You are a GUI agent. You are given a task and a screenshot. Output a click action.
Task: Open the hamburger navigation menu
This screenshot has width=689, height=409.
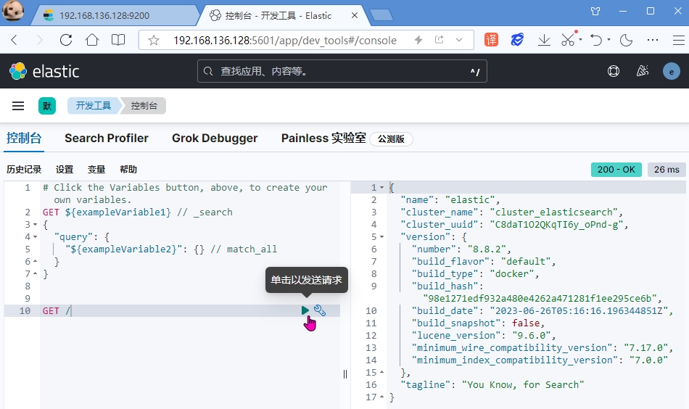pos(18,106)
